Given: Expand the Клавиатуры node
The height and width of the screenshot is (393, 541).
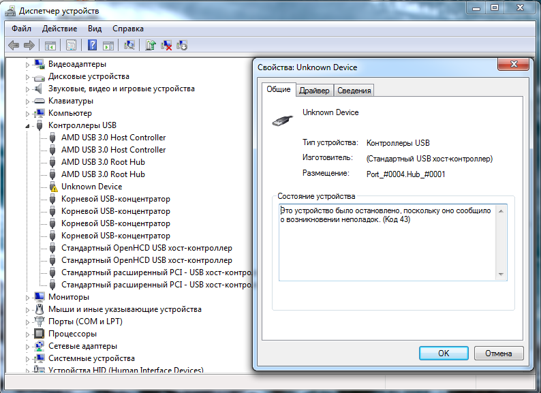Looking at the screenshot, I should tap(27, 101).
